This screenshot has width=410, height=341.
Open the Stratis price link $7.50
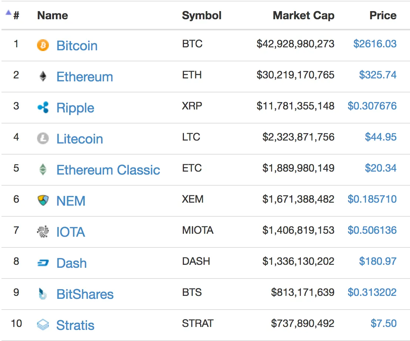(x=384, y=323)
